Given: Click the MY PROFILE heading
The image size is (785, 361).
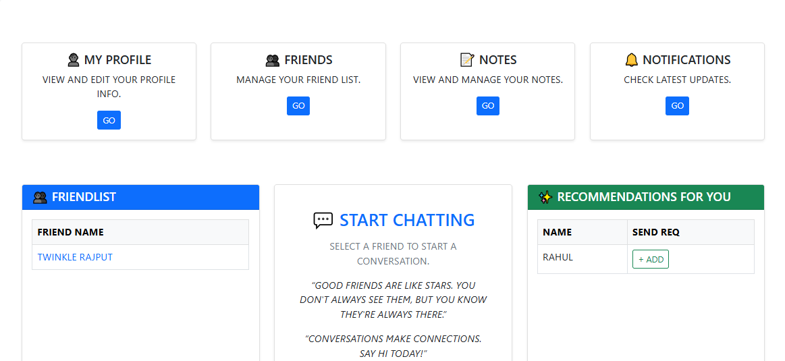Looking at the screenshot, I should 117,60.
